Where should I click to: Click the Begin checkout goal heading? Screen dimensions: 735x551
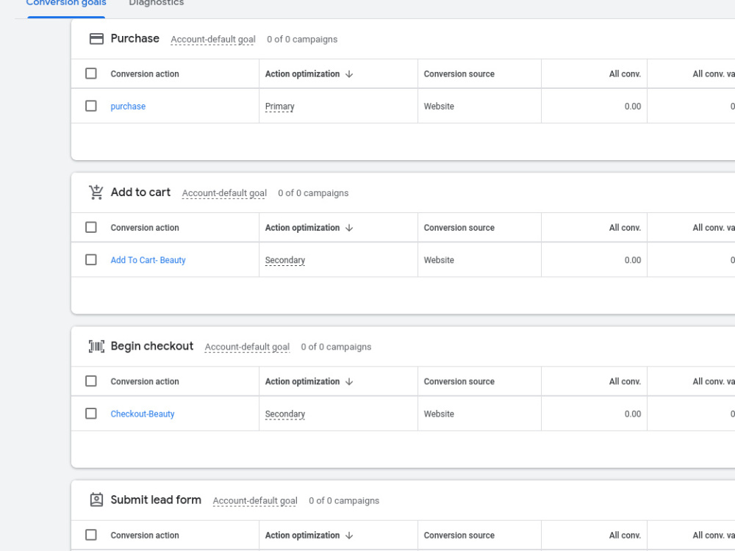tap(152, 346)
